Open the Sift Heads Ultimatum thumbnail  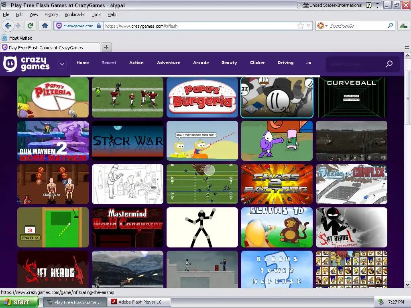point(352,227)
